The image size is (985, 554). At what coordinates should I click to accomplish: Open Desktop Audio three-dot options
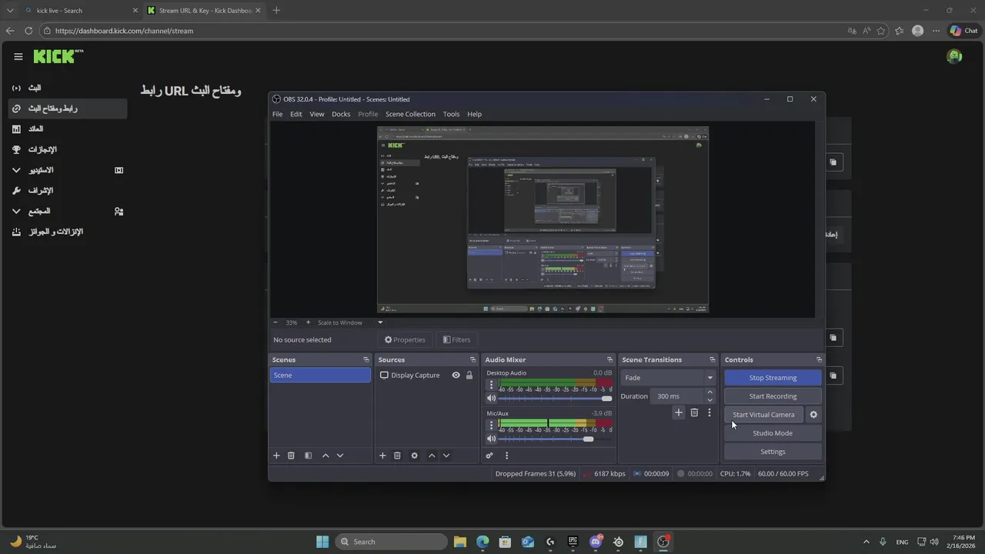(x=492, y=385)
